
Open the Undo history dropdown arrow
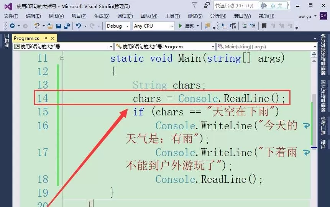[85, 26]
